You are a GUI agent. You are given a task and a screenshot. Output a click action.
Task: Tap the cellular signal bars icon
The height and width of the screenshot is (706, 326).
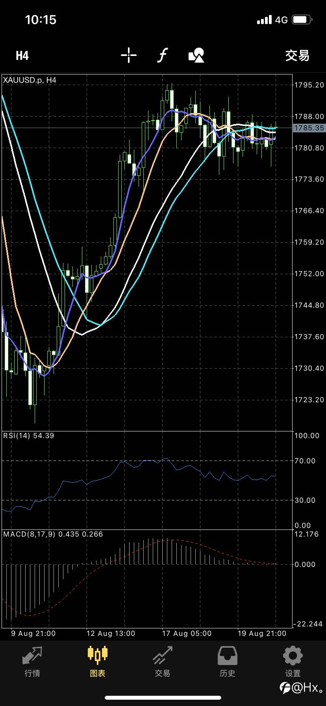point(264,20)
